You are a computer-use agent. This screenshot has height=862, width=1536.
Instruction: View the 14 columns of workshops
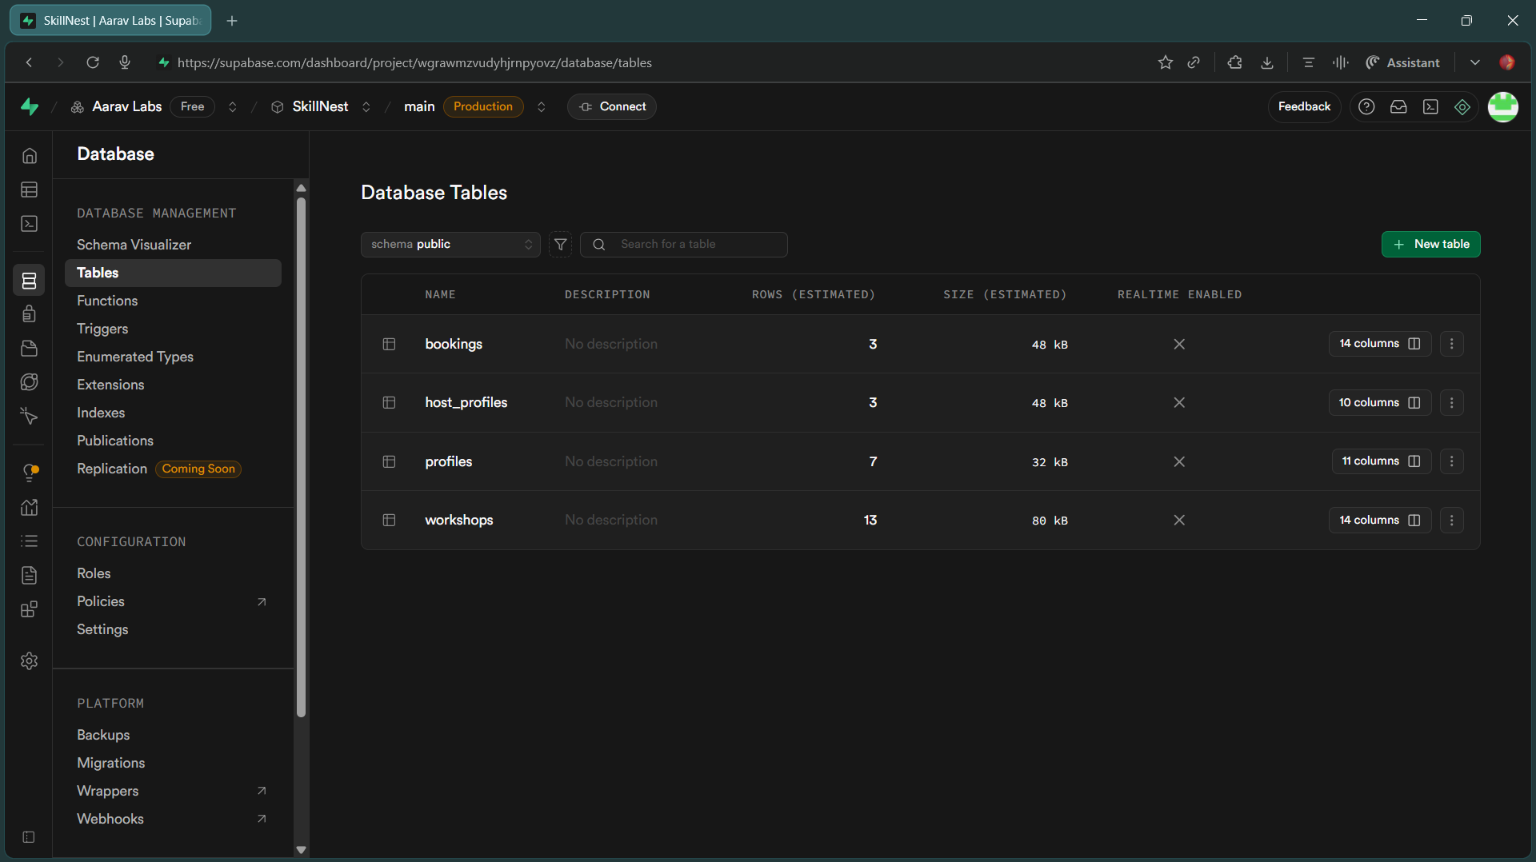[1379, 520]
